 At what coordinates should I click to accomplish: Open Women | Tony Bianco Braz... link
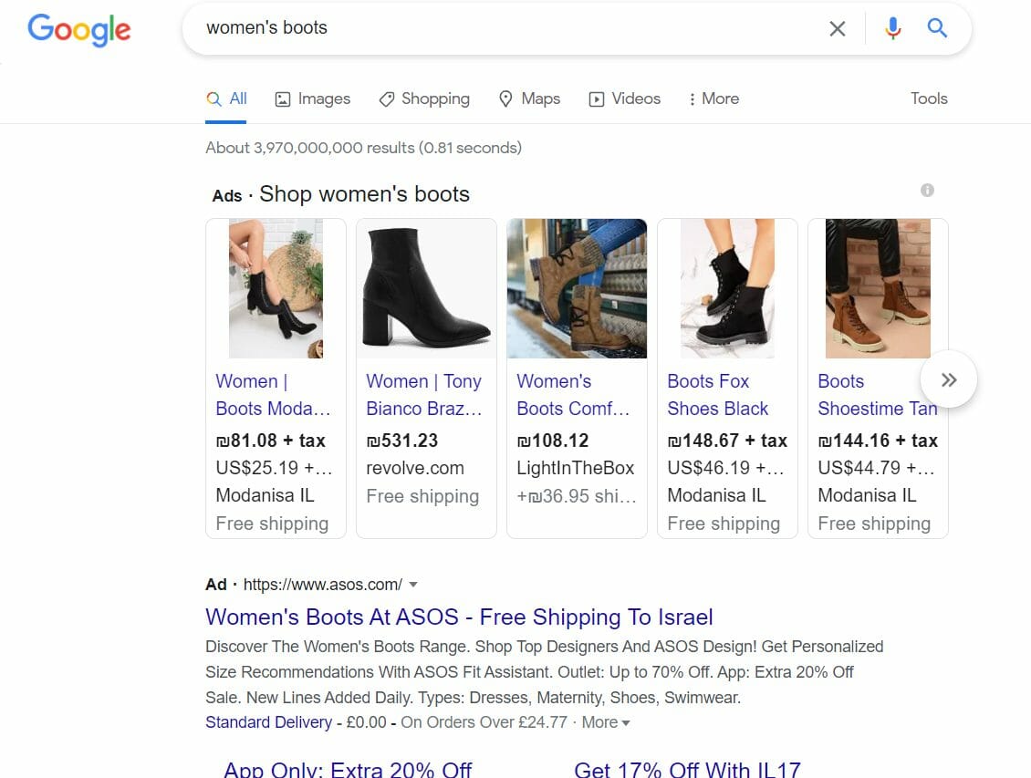pyautogui.click(x=424, y=395)
